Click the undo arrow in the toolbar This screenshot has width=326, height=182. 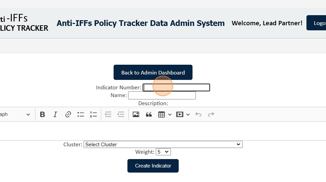[x=198, y=115]
